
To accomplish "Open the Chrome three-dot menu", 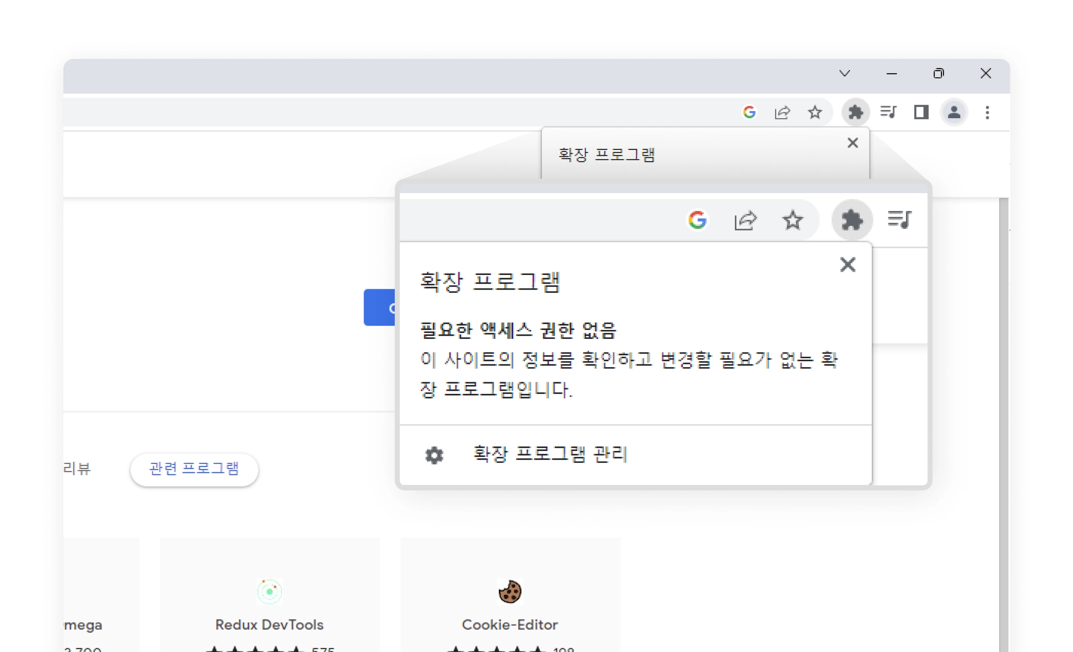I will [x=987, y=112].
